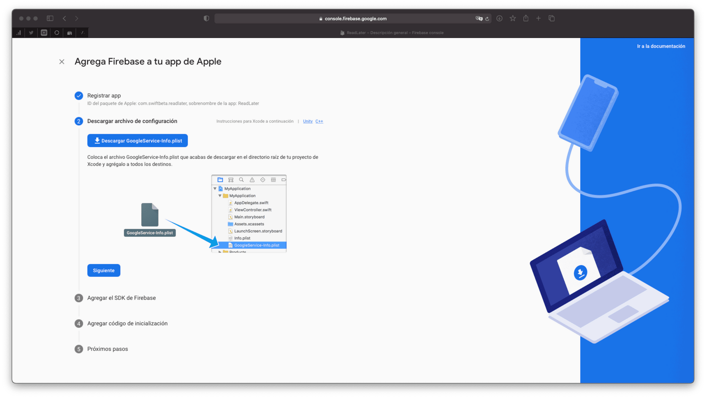
Task: Open the Registrar app completed step
Action: coord(104,95)
